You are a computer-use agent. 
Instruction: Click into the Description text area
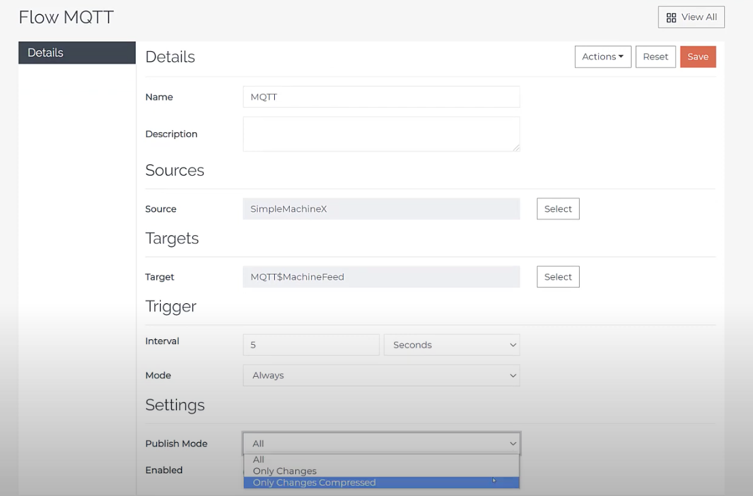click(381, 134)
